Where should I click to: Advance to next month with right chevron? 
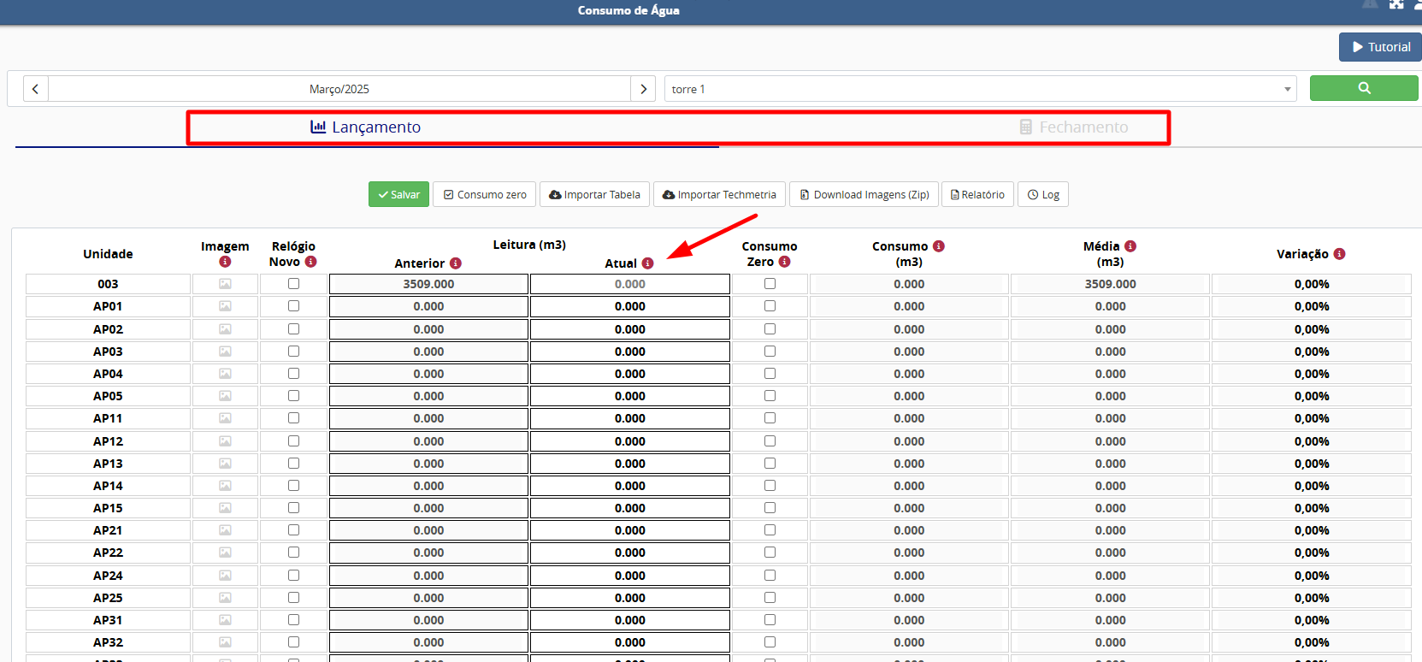[643, 89]
